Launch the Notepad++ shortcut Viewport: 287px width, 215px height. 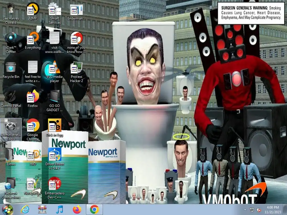click(x=33, y=186)
